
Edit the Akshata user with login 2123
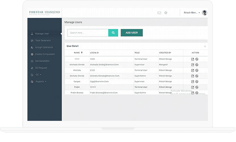click(x=193, y=70)
